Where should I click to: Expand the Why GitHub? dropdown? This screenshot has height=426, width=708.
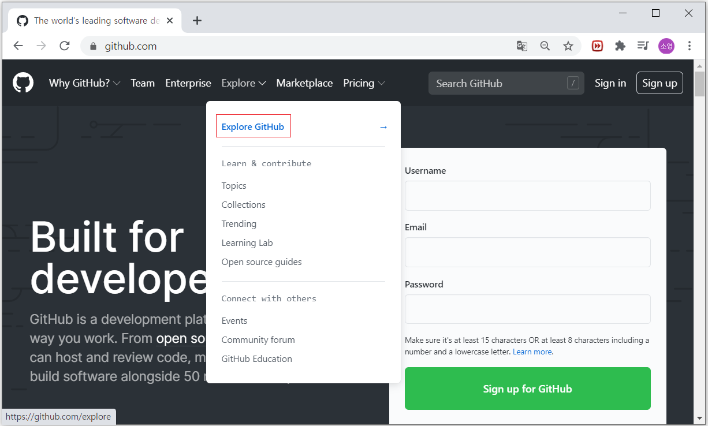tap(84, 83)
